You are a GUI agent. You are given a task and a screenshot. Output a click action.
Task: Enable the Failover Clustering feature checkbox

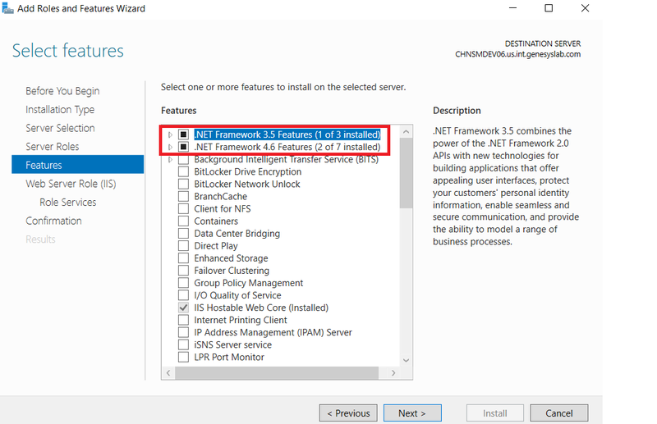click(183, 271)
